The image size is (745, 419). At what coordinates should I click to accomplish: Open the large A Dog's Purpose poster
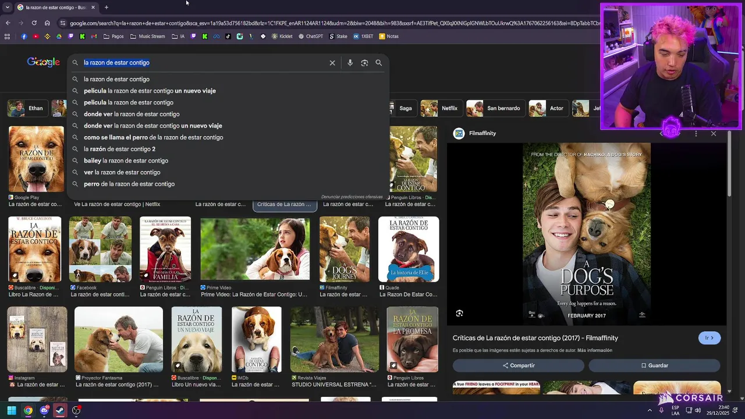coord(587,235)
